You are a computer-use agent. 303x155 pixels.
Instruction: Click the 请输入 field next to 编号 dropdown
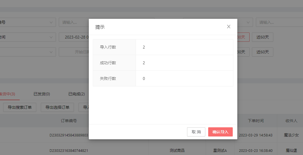74,22
